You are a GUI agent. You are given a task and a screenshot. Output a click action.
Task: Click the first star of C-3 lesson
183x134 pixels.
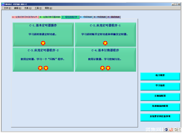point(40,68)
